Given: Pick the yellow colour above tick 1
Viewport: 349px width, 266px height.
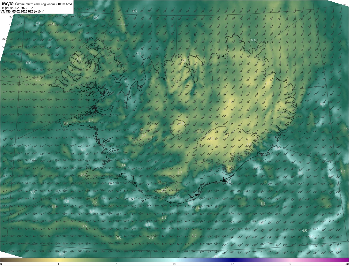Looking at the screenshot, I should point(58,260).
